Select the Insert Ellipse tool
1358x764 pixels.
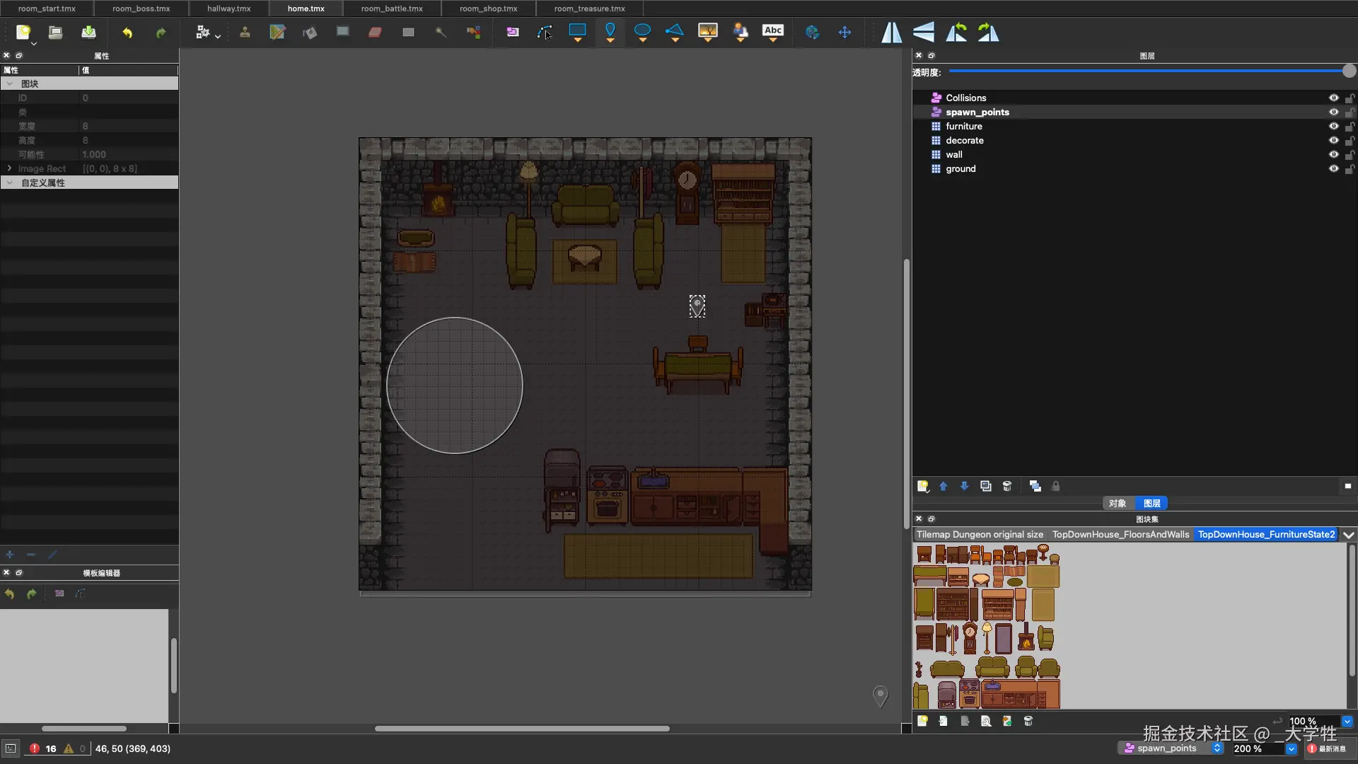[x=642, y=31]
